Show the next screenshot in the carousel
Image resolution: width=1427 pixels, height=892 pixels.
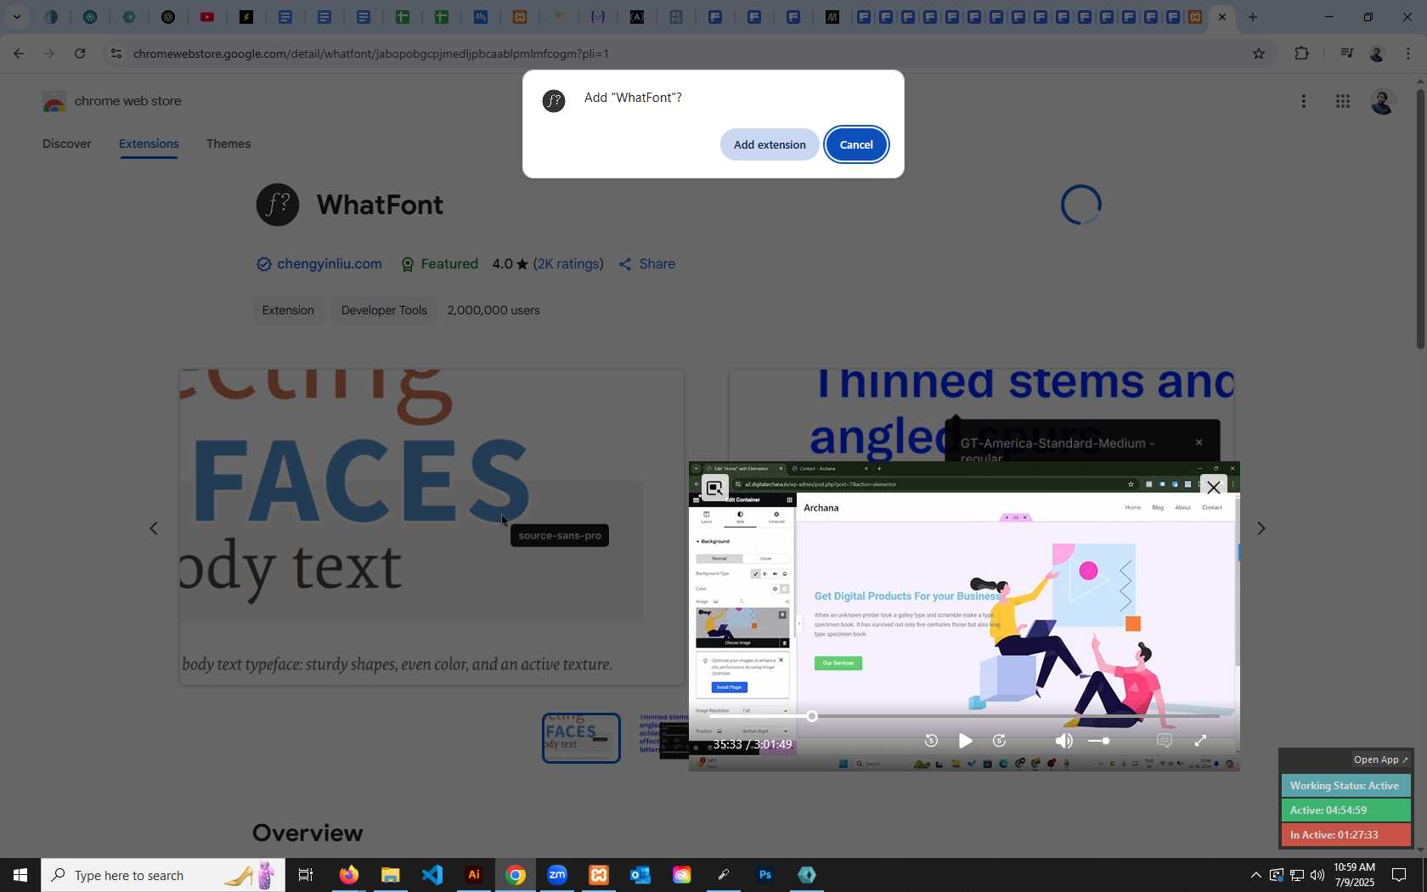(x=1261, y=528)
